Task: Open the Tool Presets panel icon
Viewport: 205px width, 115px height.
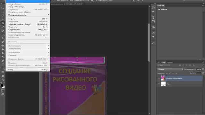Action: point(153,43)
